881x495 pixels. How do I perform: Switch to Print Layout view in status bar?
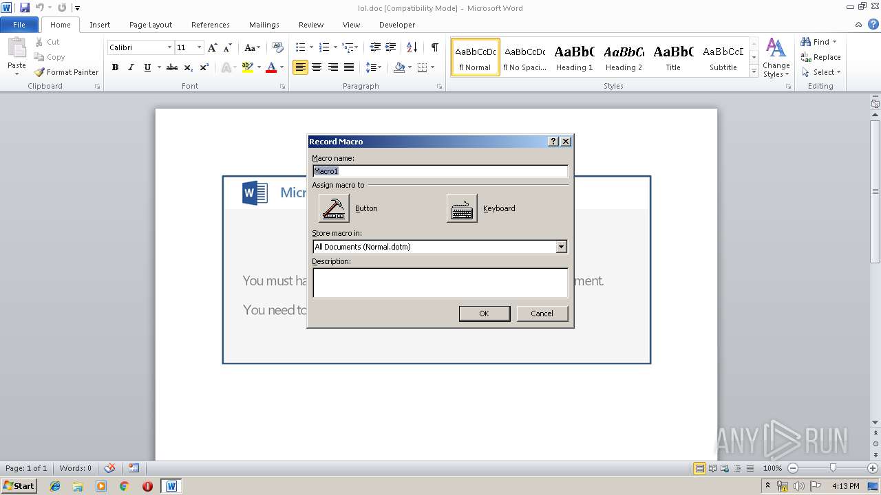700,468
